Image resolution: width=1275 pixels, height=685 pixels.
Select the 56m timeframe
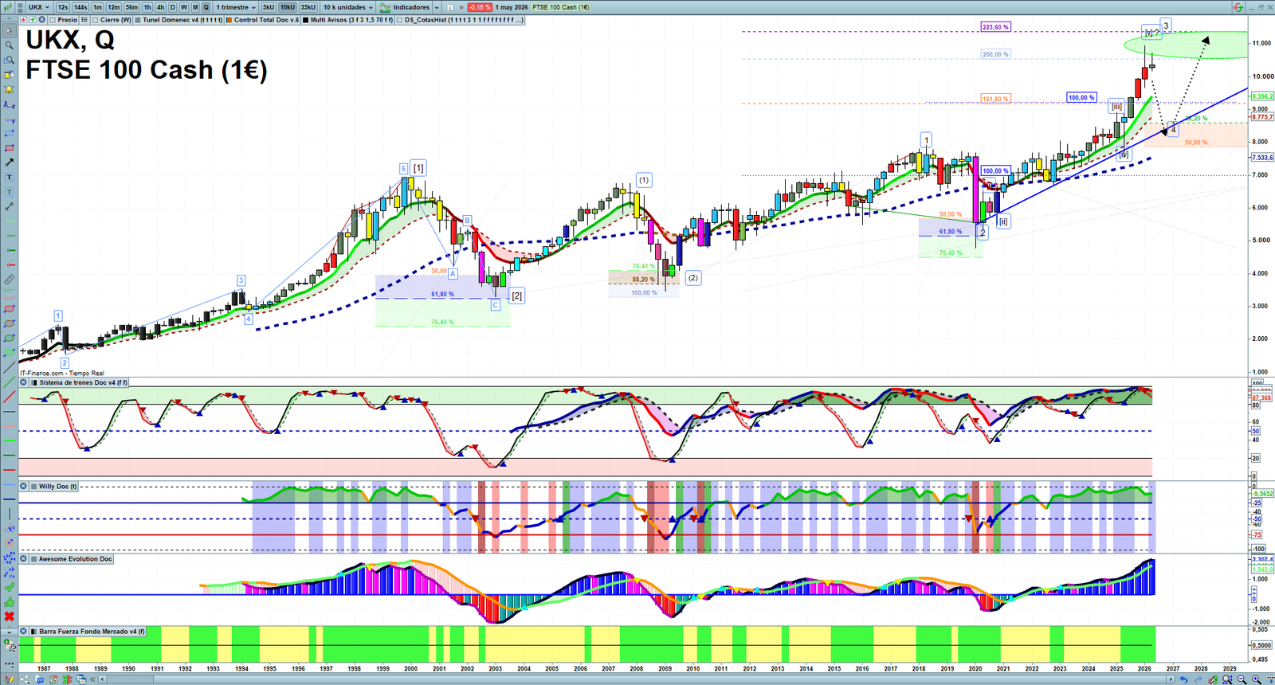tap(131, 7)
